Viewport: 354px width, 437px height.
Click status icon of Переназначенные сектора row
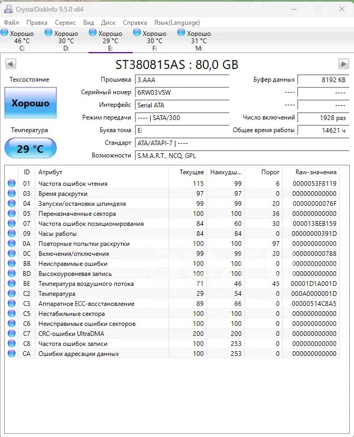12,213
